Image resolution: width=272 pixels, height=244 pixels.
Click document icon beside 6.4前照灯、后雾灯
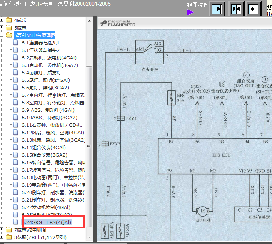click(x=15, y=72)
